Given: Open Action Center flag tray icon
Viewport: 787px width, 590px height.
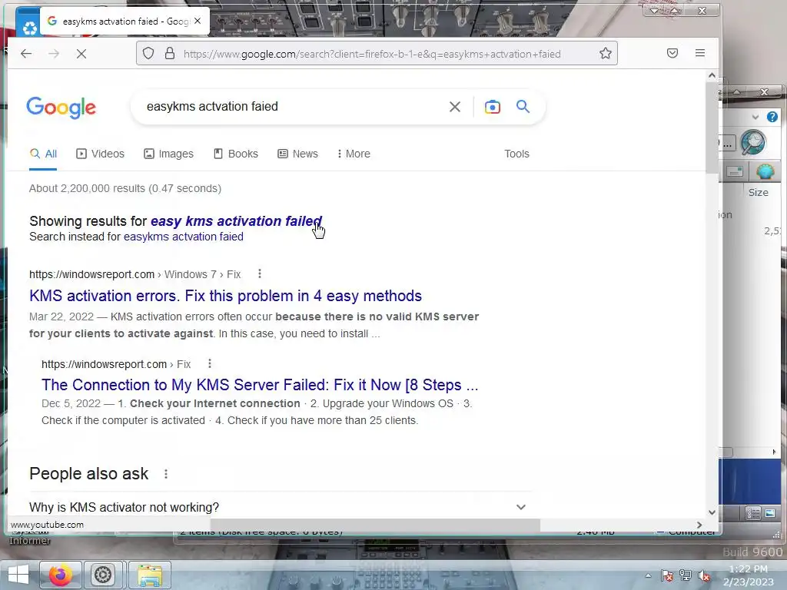Looking at the screenshot, I should coord(667,575).
